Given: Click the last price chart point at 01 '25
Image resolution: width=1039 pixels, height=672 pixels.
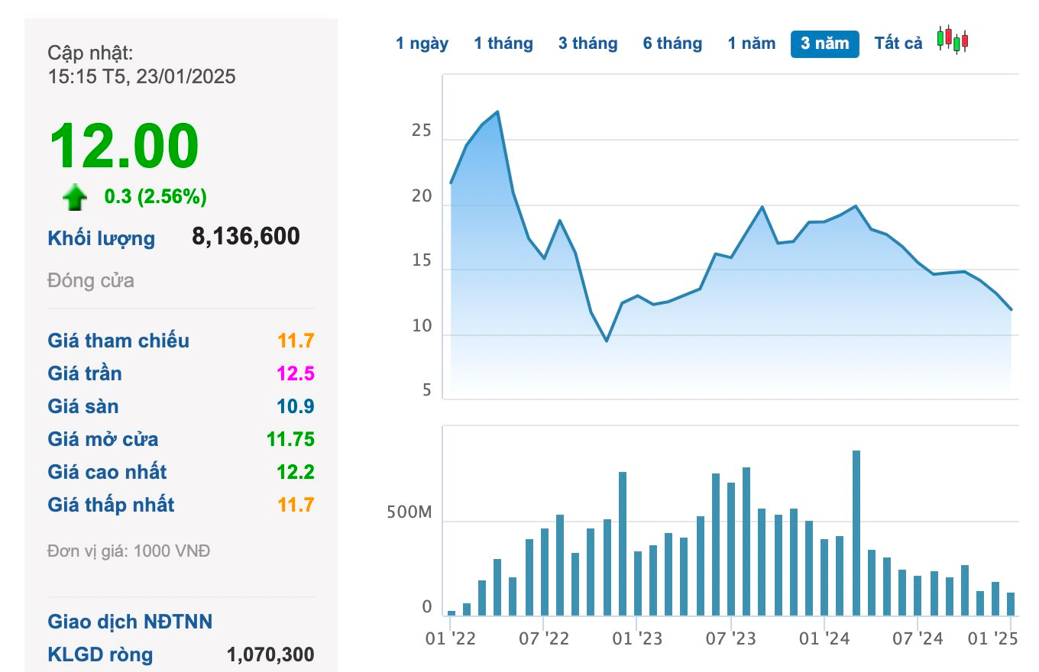Looking at the screenshot, I should [x=1011, y=309].
